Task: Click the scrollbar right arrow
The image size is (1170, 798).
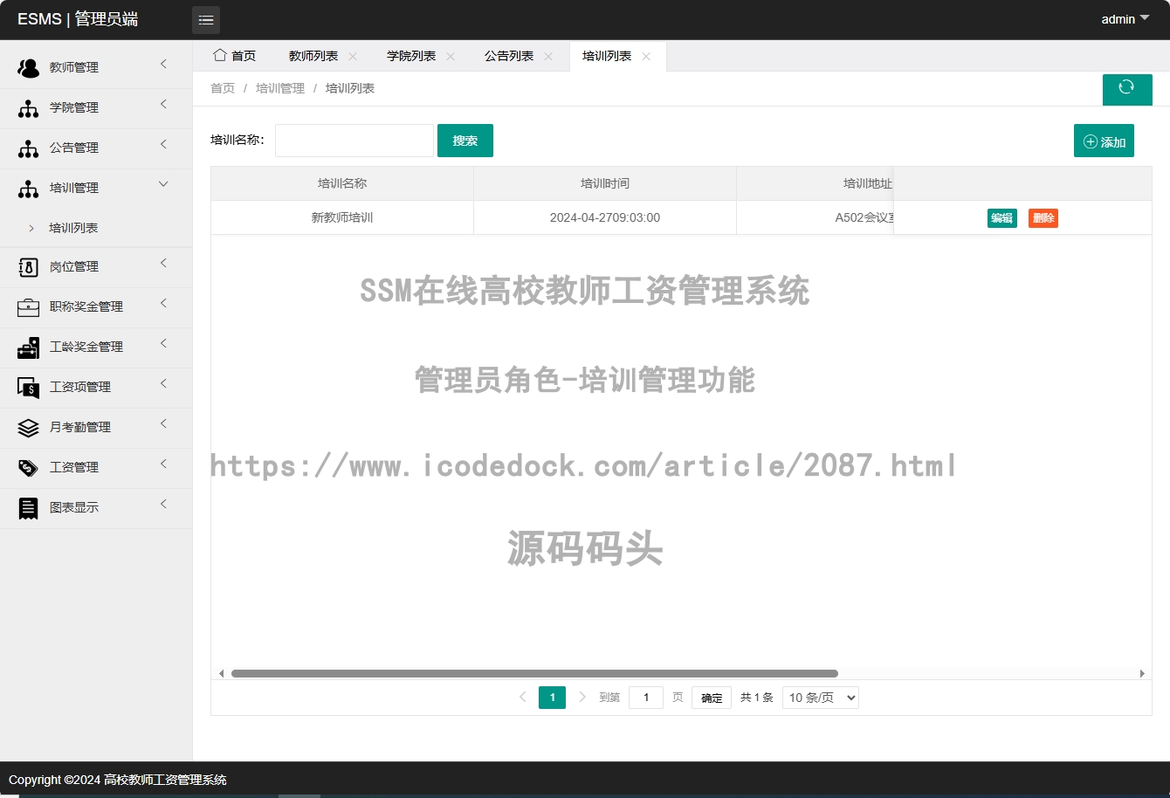Action: [x=1142, y=673]
